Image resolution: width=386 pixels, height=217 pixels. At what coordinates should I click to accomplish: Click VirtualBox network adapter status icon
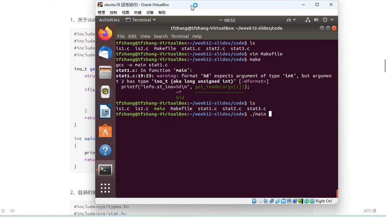pyautogui.click(x=272, y=201)
